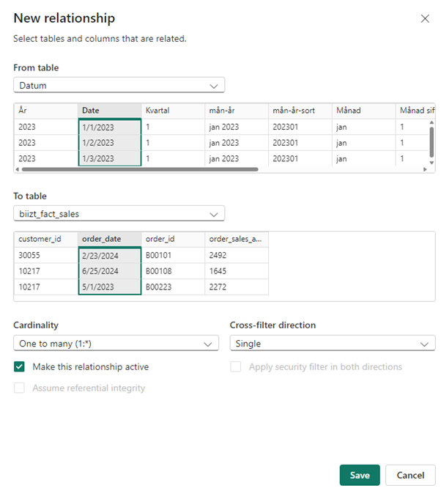Select the order_id column header
The height and width of the screenshot is (491, 441).
[172, 239]
